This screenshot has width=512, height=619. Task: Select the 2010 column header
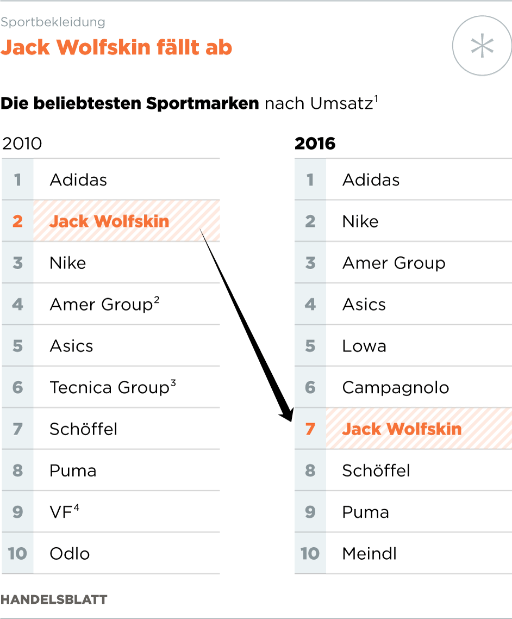(x=22, y=144)
